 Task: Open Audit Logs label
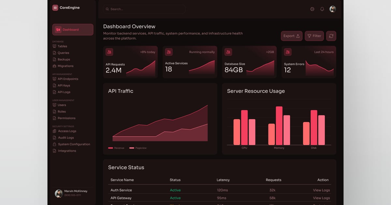(66, 138)
